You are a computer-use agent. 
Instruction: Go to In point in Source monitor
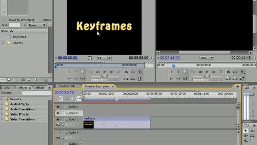click(69, 79)
